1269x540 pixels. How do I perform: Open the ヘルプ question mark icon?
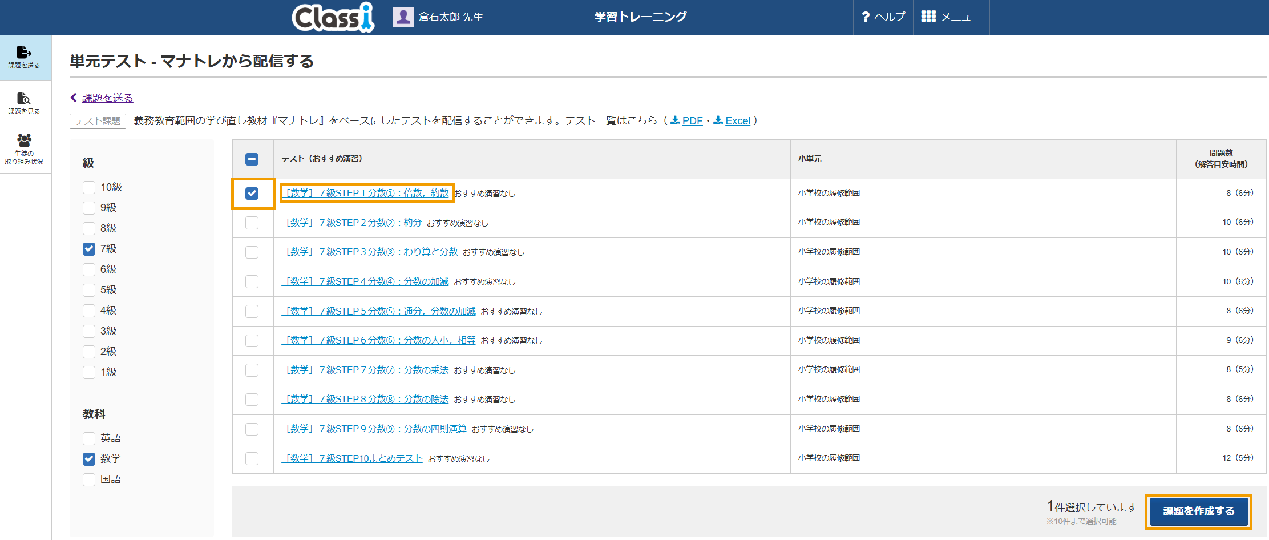(866, 17)
